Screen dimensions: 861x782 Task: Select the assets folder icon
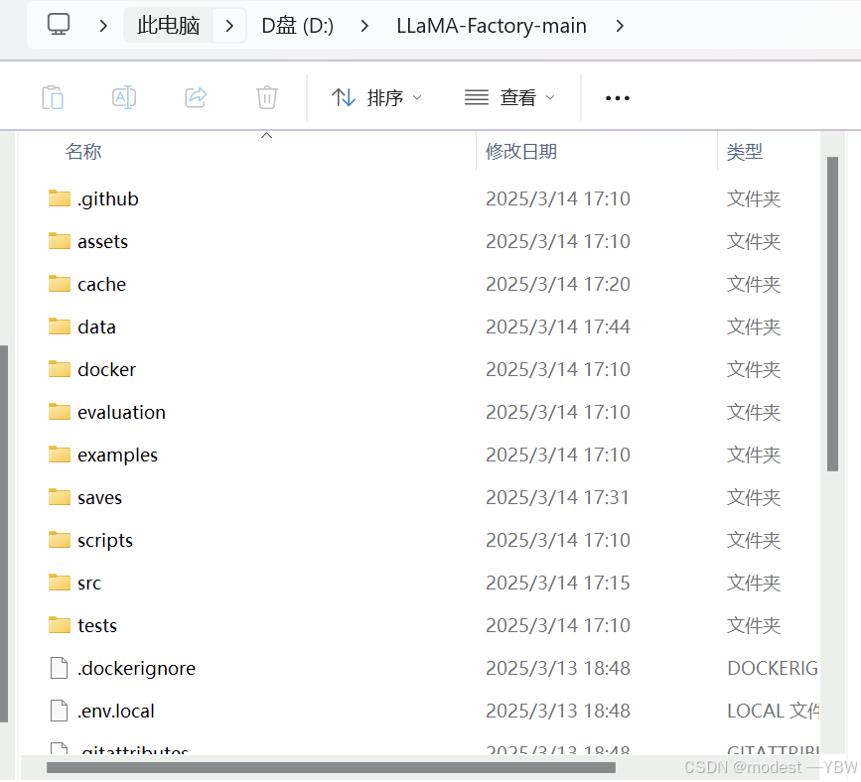[60, 241]
